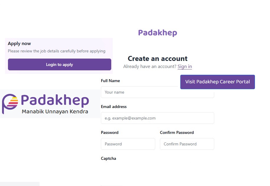Click the purple Padakhep heading above form
The width and height of the screenshot is (270, 186).
(158, 33)
